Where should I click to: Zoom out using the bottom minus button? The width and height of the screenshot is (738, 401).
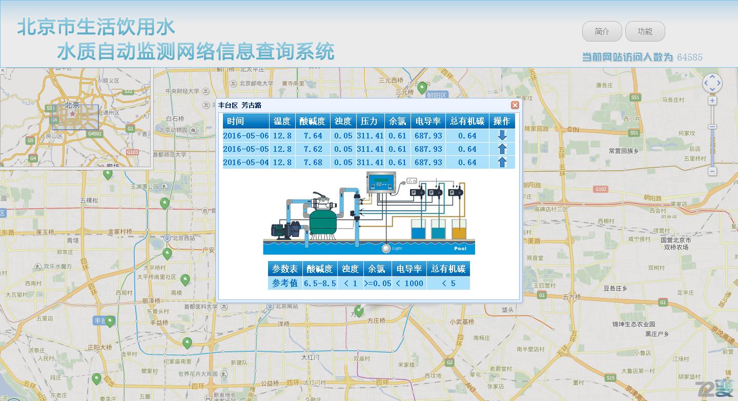(x=712, y=171)
